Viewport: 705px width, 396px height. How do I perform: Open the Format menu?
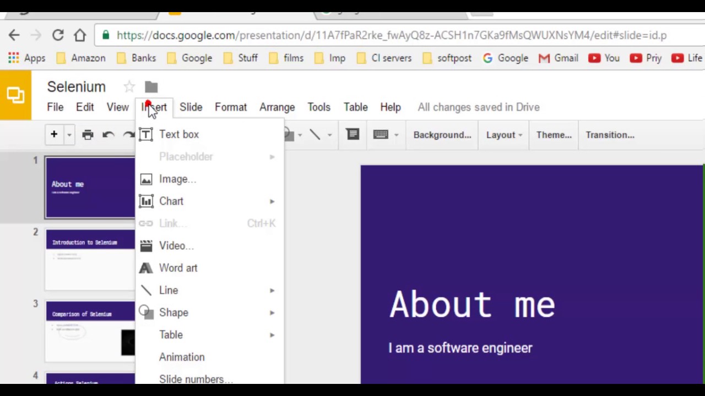pos(231,107)
